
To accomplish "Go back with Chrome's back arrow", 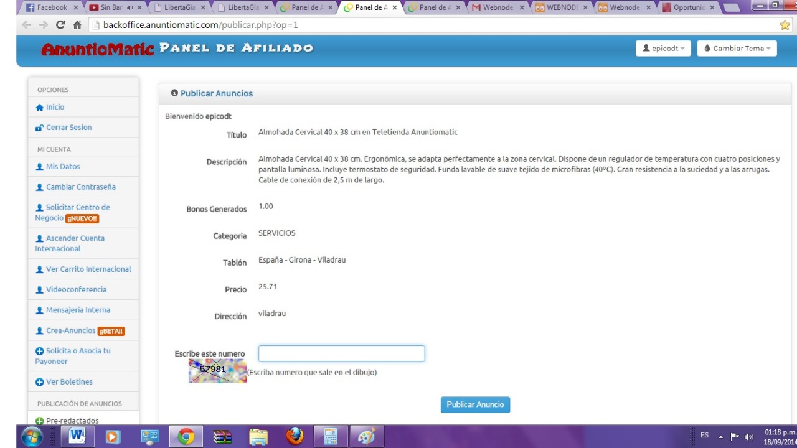I will pos(26,25).
